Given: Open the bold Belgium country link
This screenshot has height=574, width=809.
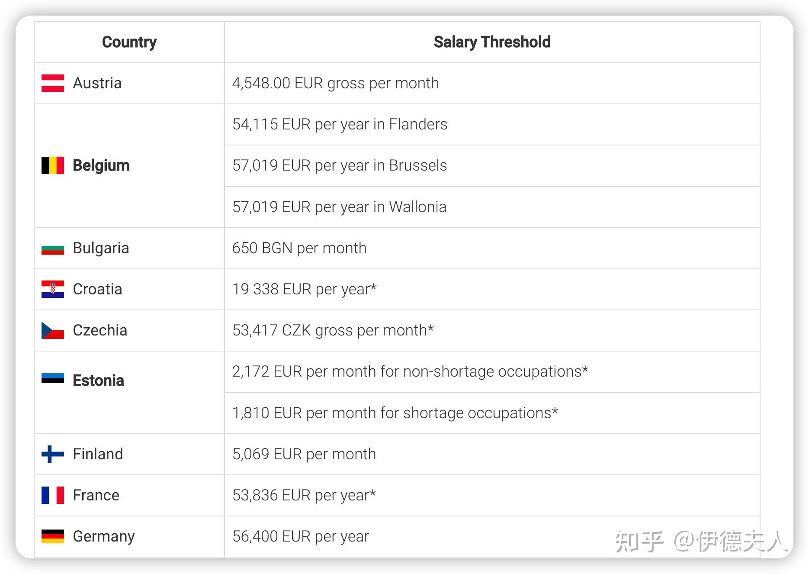Looking at the screenshot, I should pyautogui.click(x=101, y=165).
